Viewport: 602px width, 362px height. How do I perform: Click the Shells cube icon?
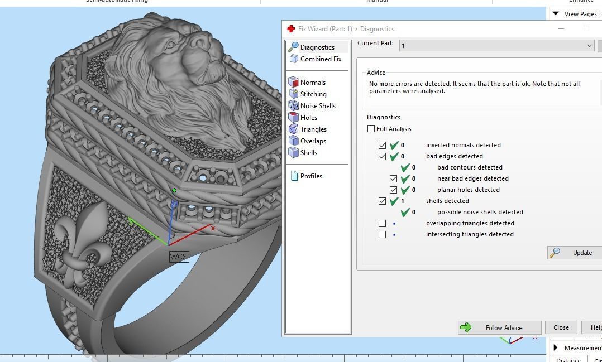293,153
